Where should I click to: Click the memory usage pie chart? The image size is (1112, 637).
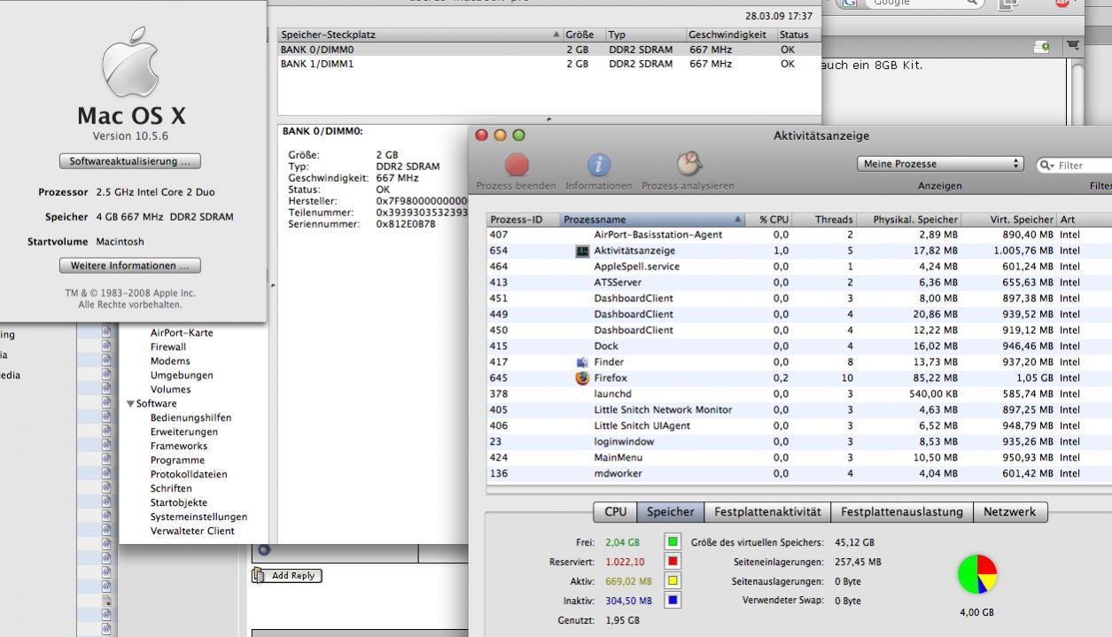[x=977, y=574]
